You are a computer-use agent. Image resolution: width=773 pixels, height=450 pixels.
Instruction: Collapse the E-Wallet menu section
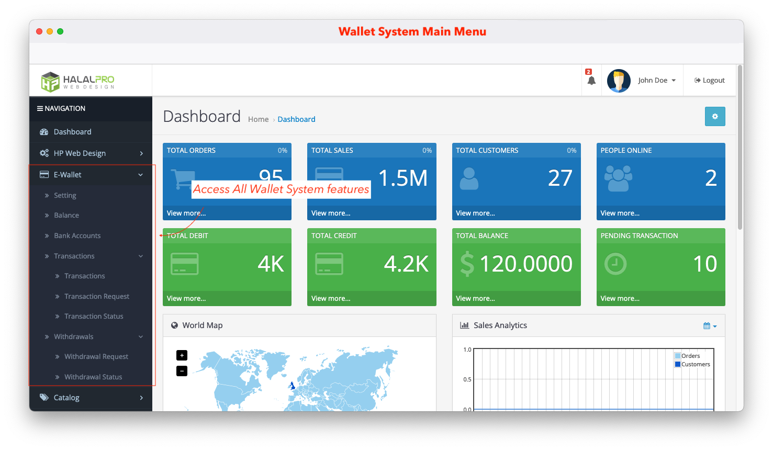pos(91,174)
